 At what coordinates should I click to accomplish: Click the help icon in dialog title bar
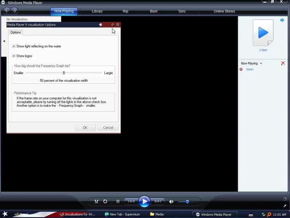tap(112, 25)
